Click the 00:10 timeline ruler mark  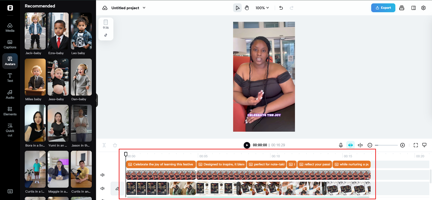[x=276, y=156]
